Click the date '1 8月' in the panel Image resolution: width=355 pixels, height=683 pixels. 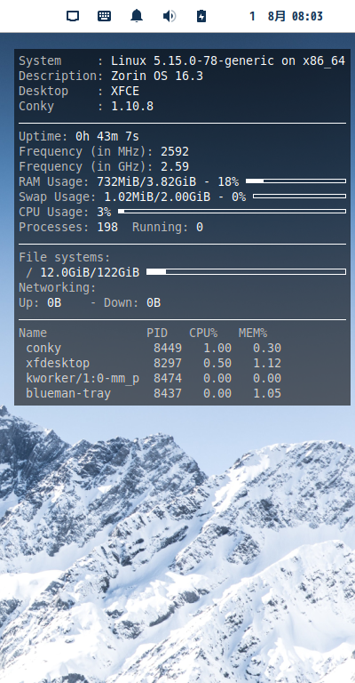268,17
